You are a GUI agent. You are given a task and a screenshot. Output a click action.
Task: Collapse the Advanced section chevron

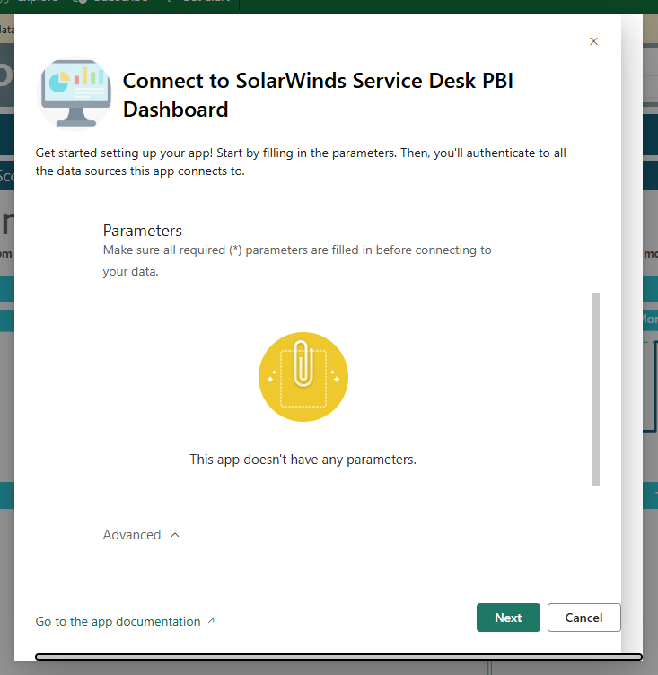click(175, 535)
